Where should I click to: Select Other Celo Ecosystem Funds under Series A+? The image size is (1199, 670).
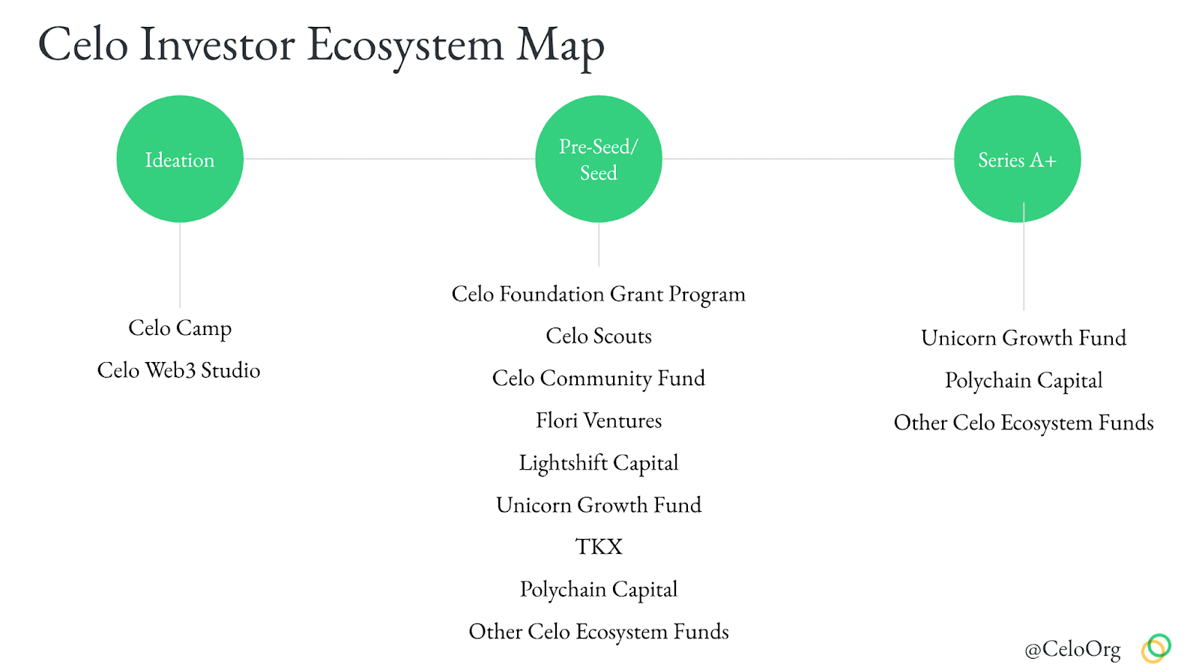1024,423
